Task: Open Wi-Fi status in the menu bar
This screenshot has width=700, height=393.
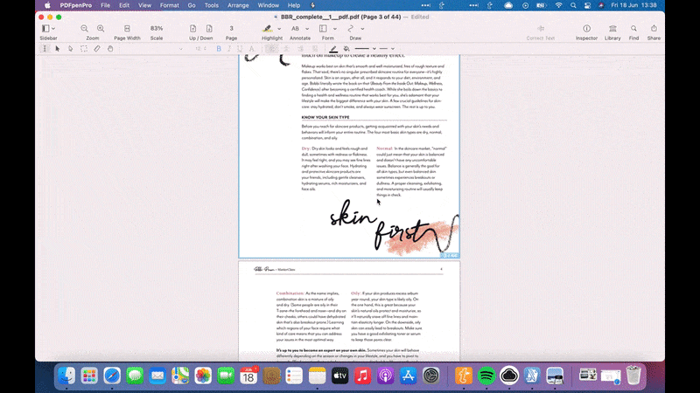Action: (x=558, y=5)
